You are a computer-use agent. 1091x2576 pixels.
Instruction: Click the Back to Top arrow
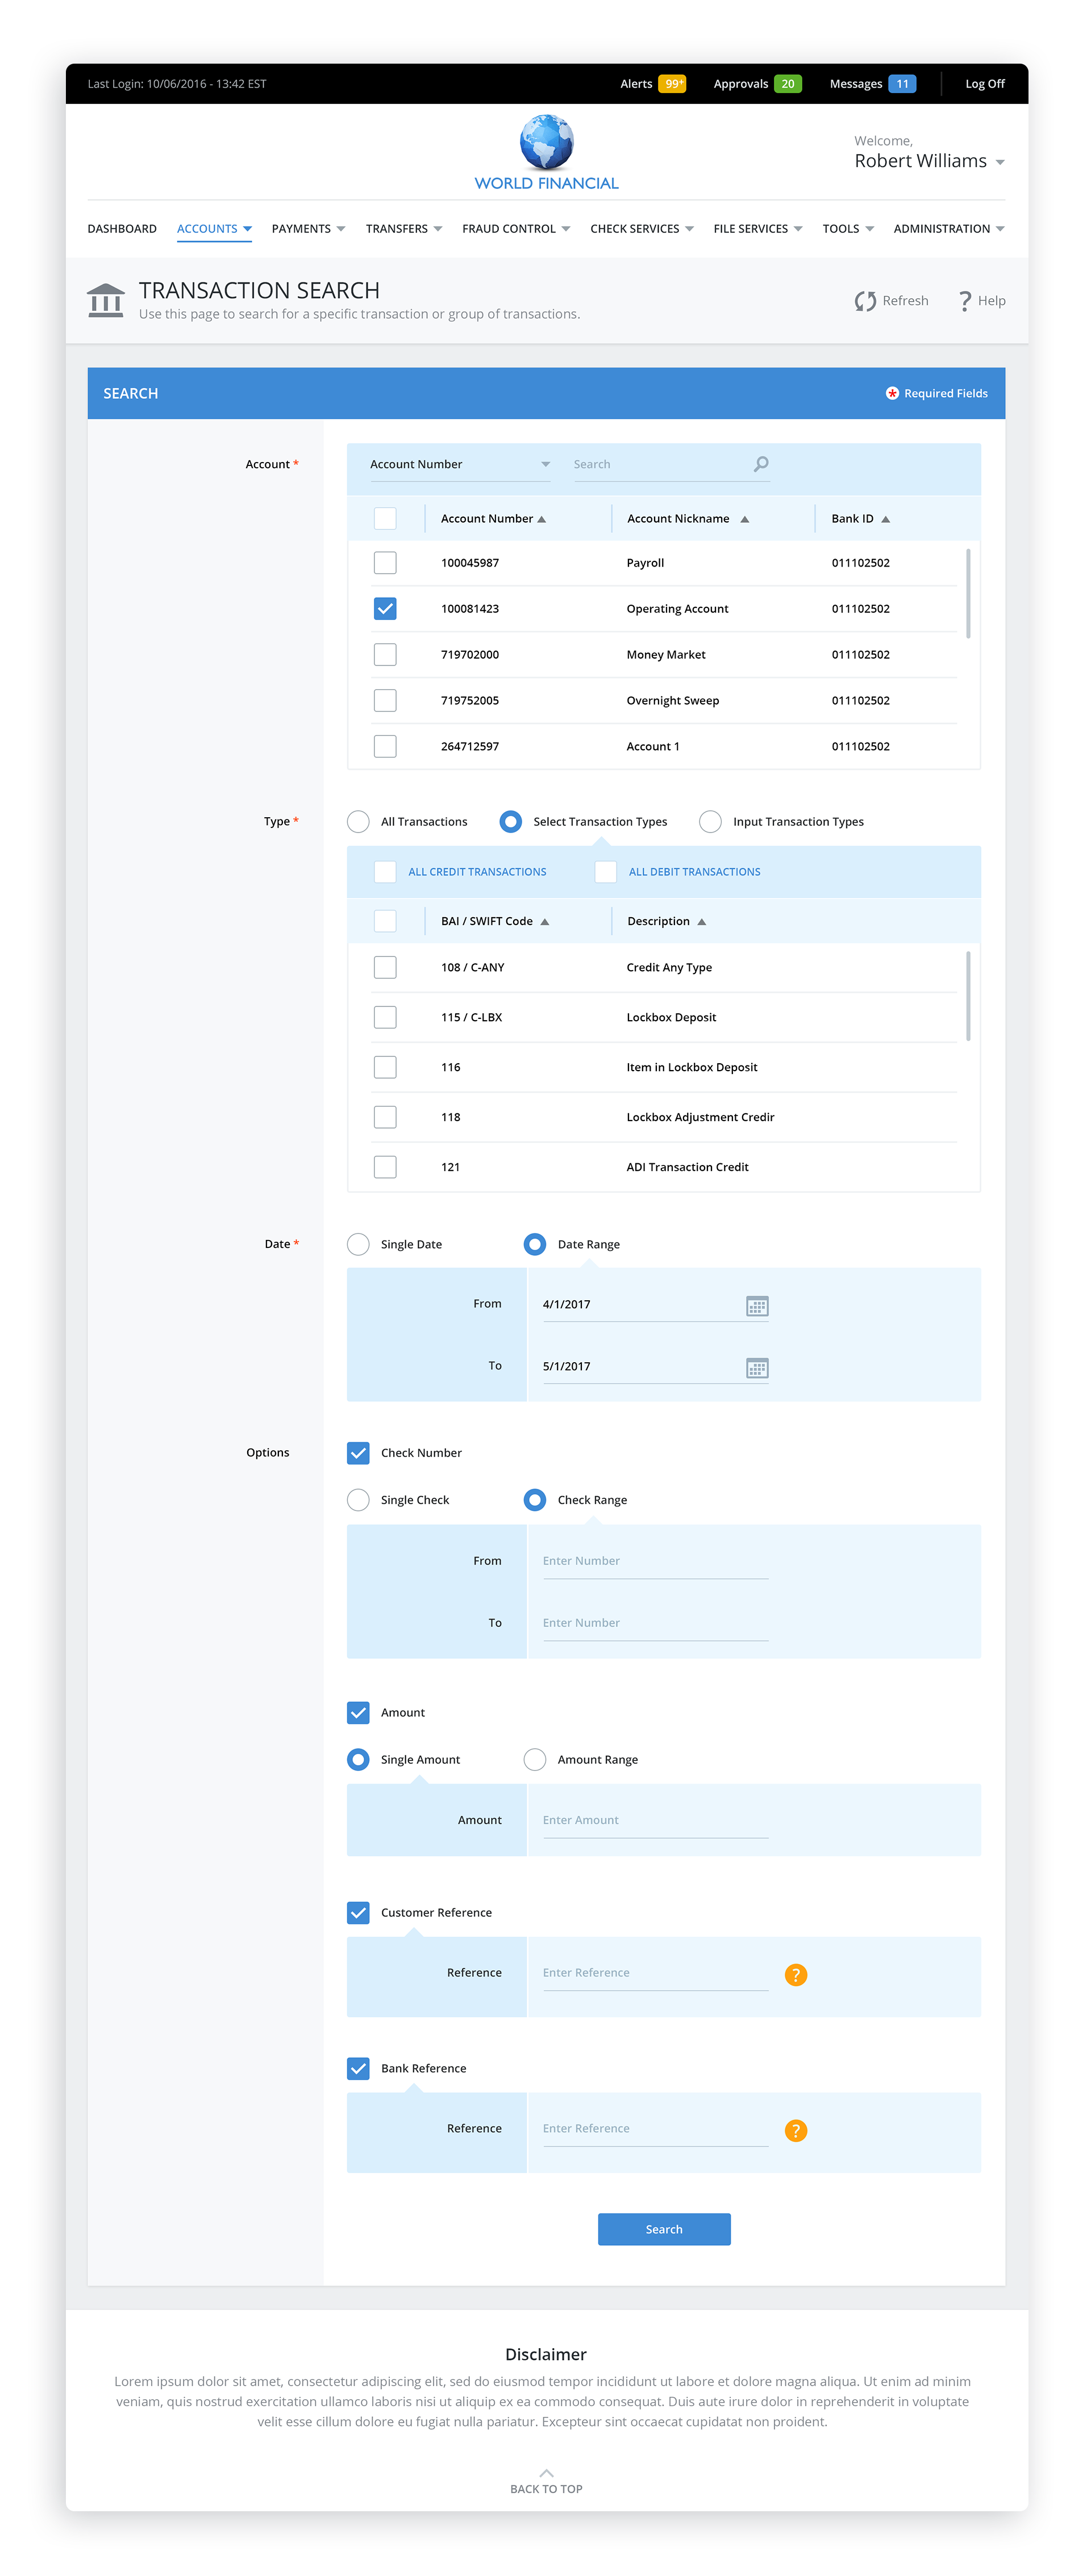546,2472
